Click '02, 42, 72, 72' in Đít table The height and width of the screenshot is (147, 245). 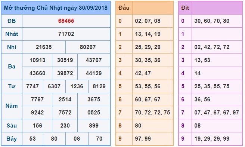[x=212, y=47]
